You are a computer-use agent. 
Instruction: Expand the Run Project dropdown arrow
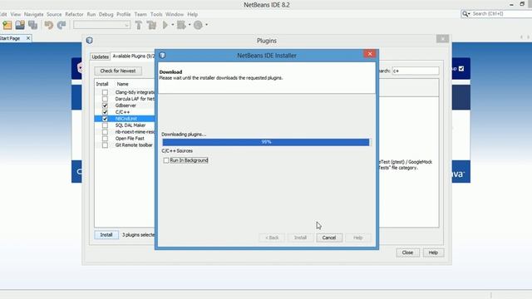point(172,25)
